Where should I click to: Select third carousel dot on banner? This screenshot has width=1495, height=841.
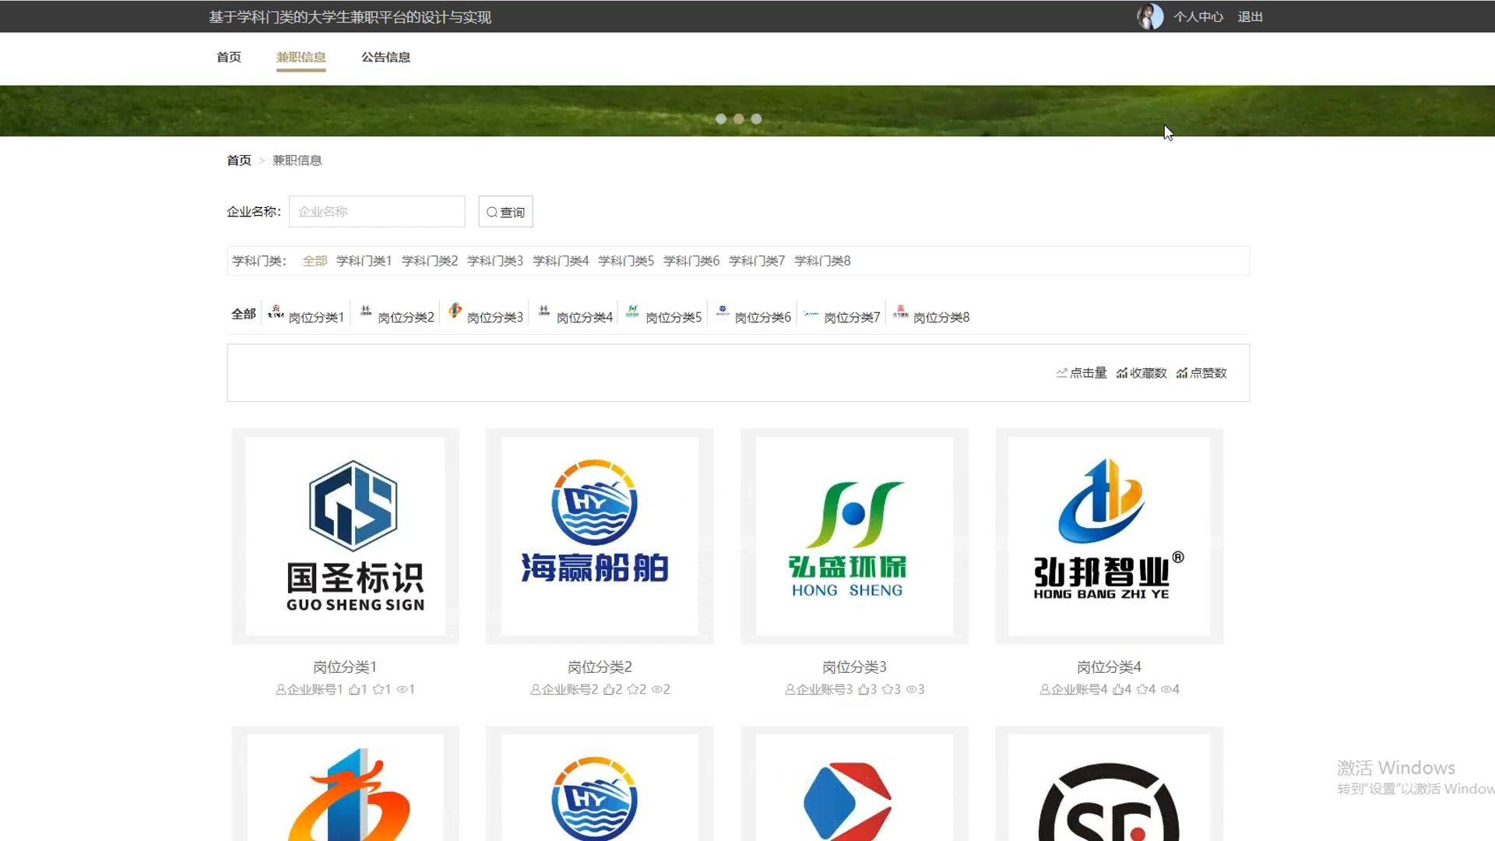756,119
